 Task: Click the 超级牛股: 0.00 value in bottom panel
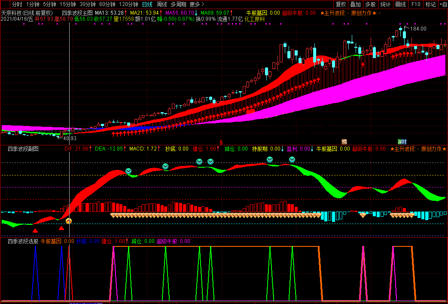tap(174, 241)
